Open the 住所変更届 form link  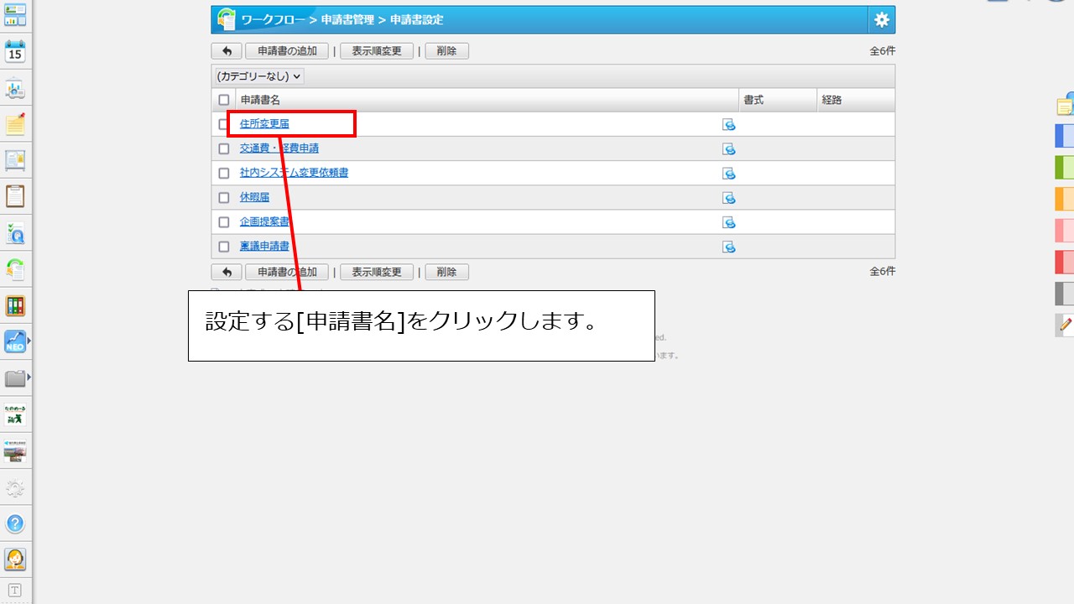(264, 124)
